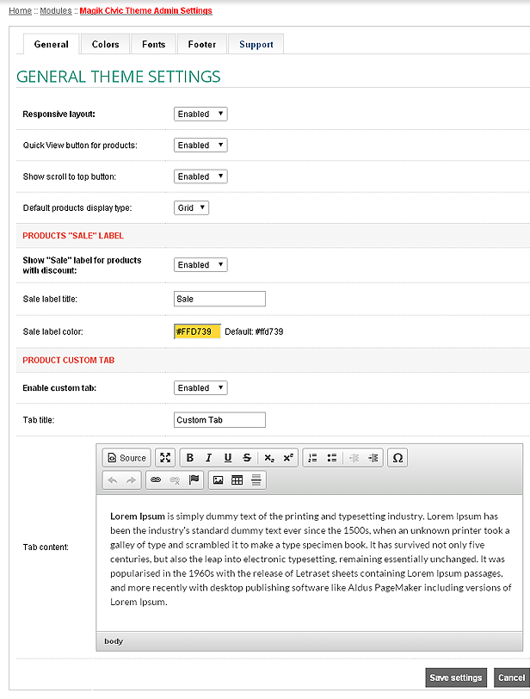Insert special character with Omega icon

coord(397,458)
